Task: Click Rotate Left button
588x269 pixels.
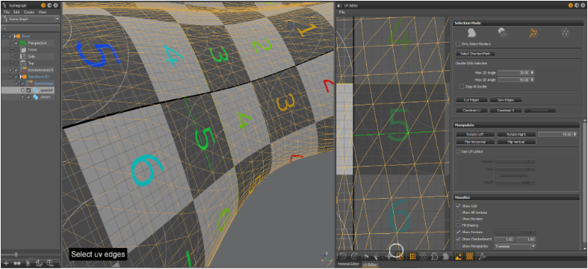Action: pos(475,134)
